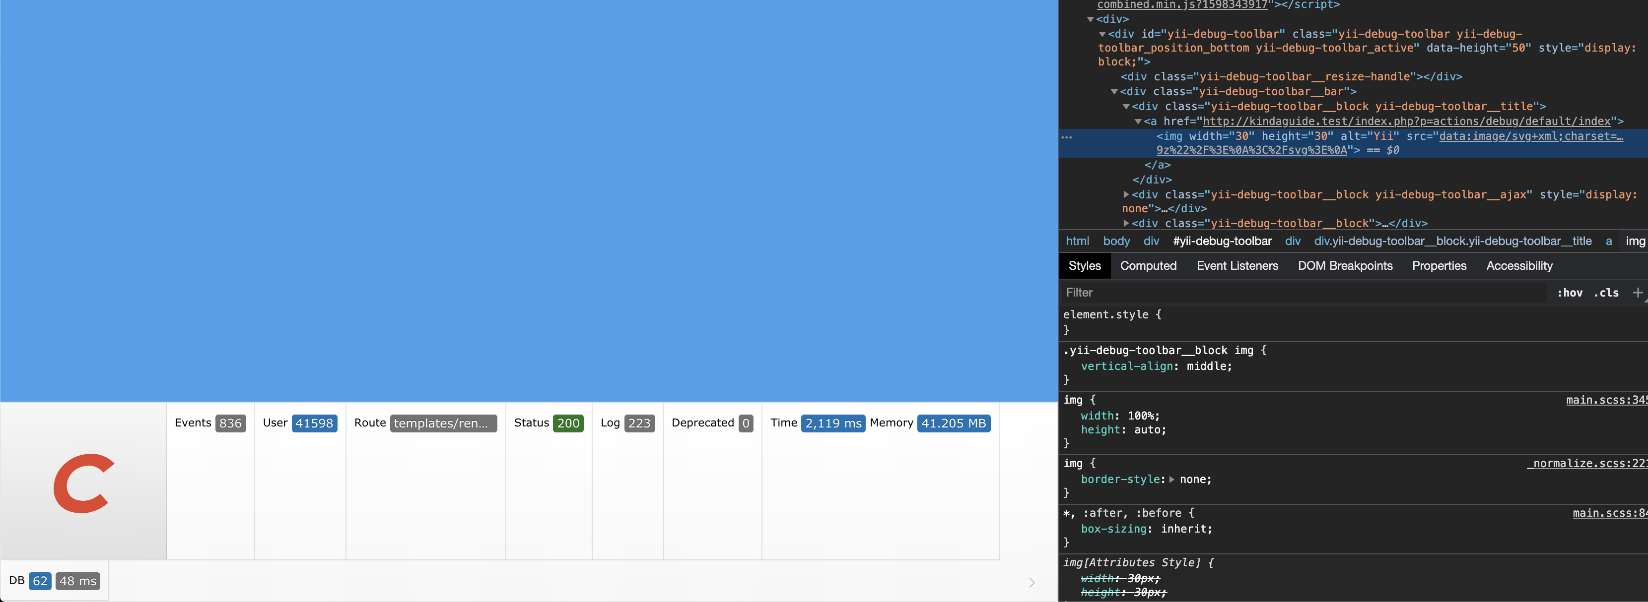Open the ellipsis menu beside the selected img node
This screenshot has height=602, width=1648.
(x=1066, y=137)
